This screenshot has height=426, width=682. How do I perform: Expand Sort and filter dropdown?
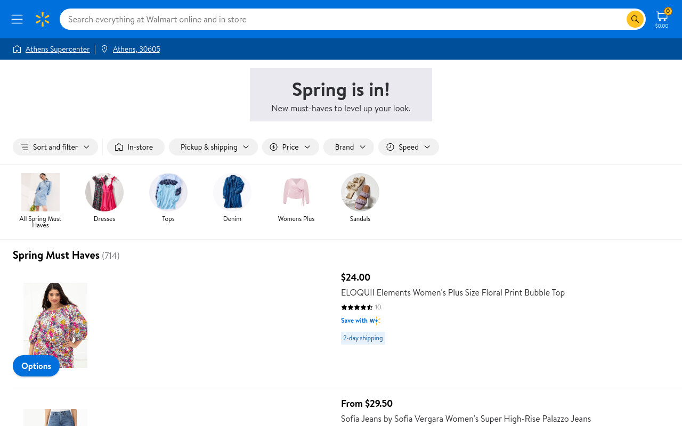click(x=55, y=147)
